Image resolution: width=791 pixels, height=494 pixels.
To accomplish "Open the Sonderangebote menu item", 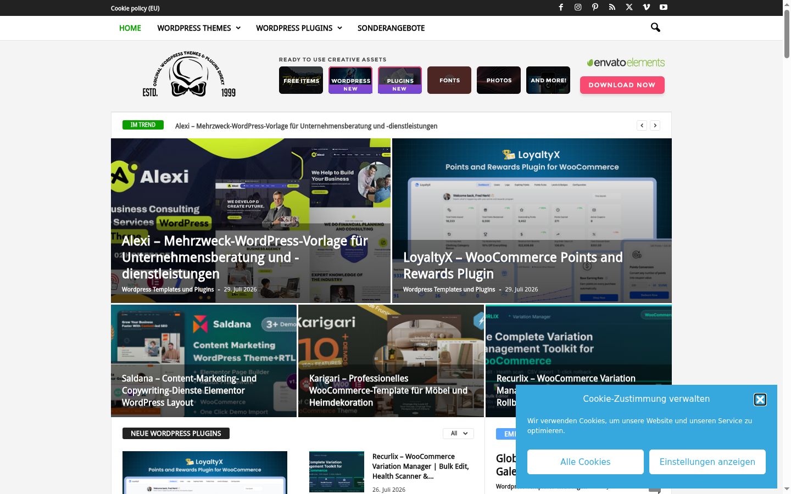I will point(391,28).
